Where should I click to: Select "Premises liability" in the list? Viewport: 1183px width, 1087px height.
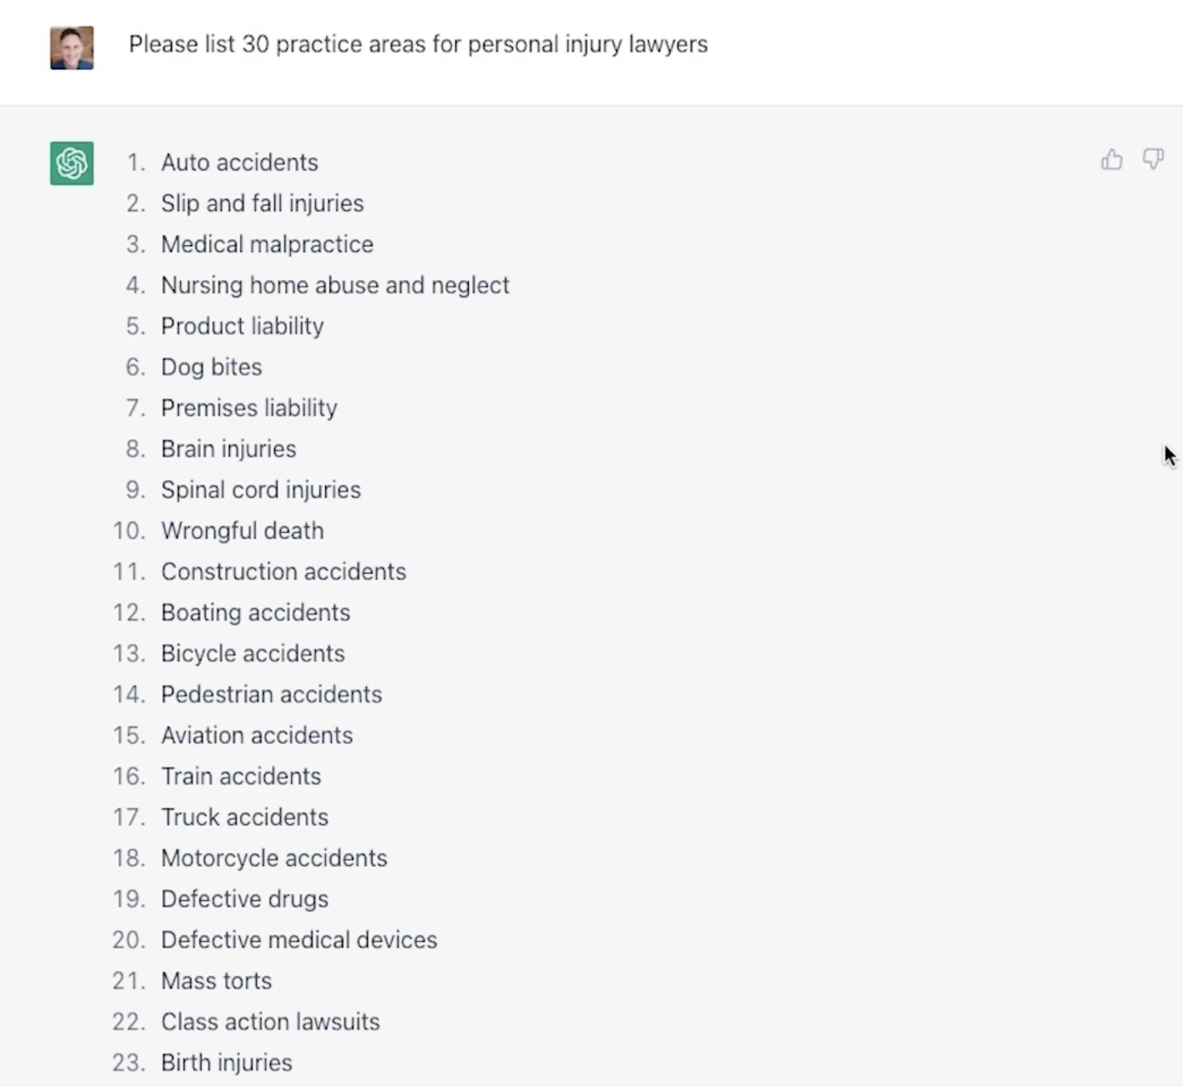249,408
